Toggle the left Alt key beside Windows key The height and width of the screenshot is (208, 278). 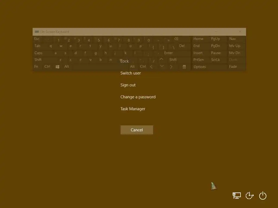click(x=67, y=67)
